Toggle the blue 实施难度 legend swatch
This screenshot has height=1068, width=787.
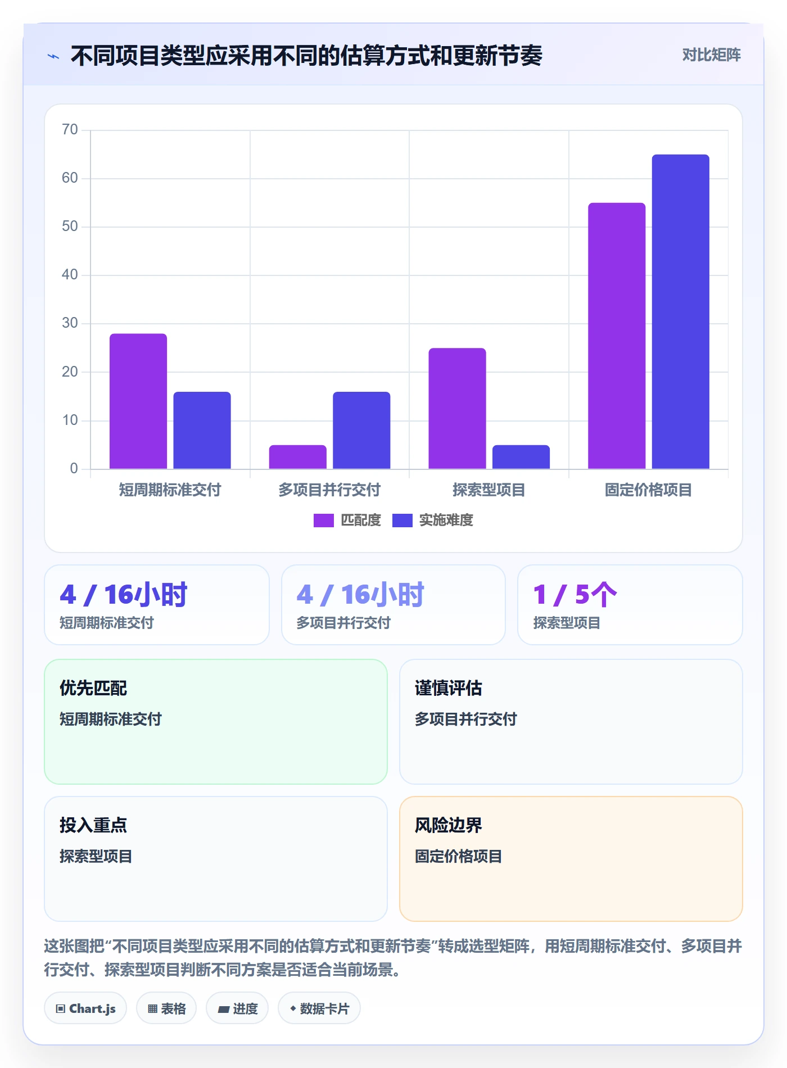[402, 521]
